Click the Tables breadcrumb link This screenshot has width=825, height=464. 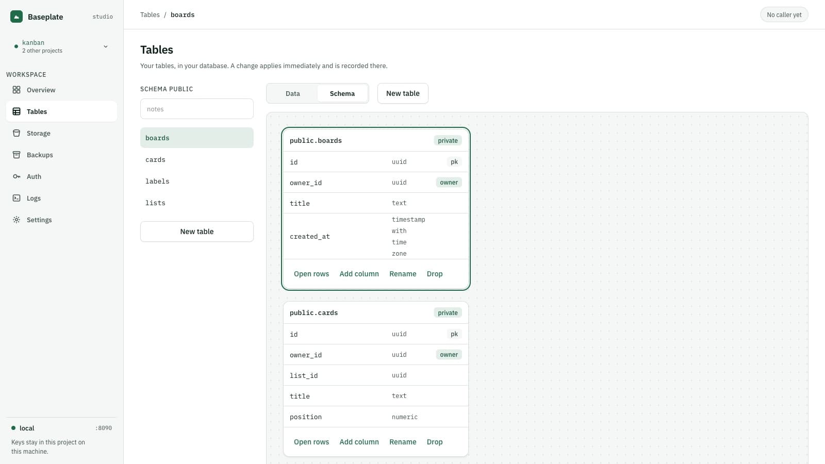point(150,14)
